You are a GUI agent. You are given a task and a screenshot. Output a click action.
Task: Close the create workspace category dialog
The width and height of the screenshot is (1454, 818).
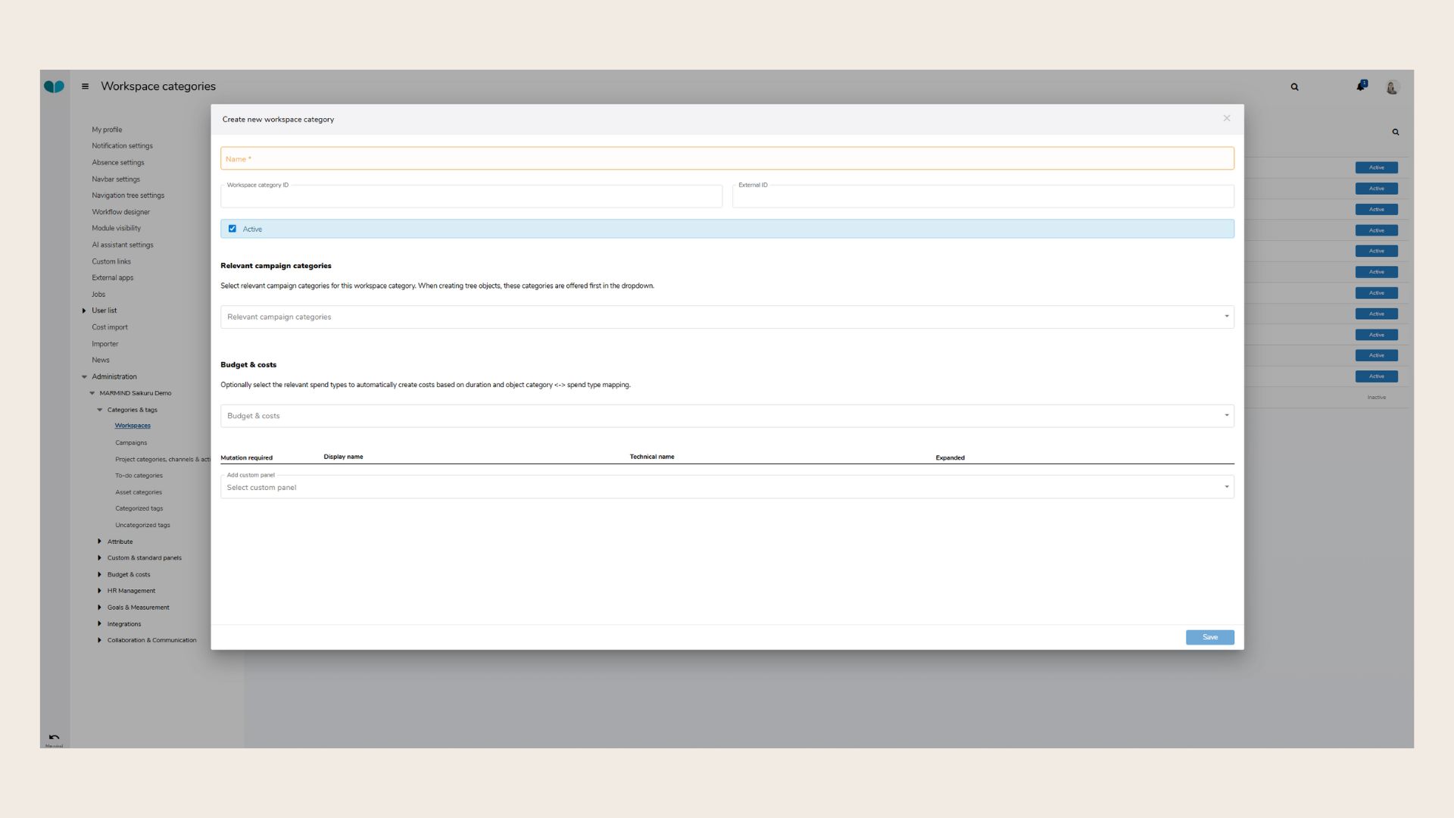[x=1227, y=118]
